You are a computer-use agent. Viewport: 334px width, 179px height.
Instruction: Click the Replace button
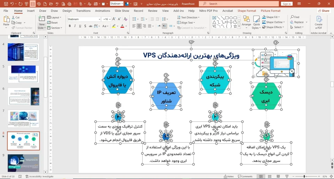[x=297, y=22]
